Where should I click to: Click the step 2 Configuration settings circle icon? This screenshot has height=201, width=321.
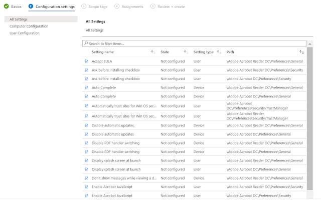click(31, 6)
